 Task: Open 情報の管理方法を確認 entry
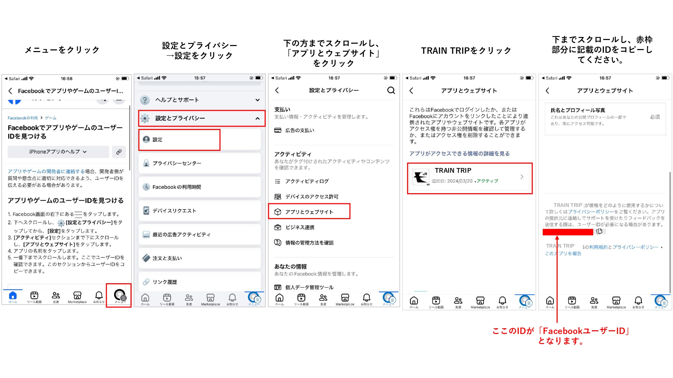pos(304,243)
